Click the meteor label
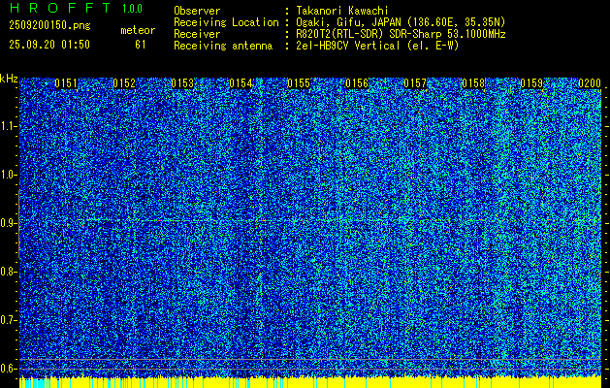 click(138, 30)
